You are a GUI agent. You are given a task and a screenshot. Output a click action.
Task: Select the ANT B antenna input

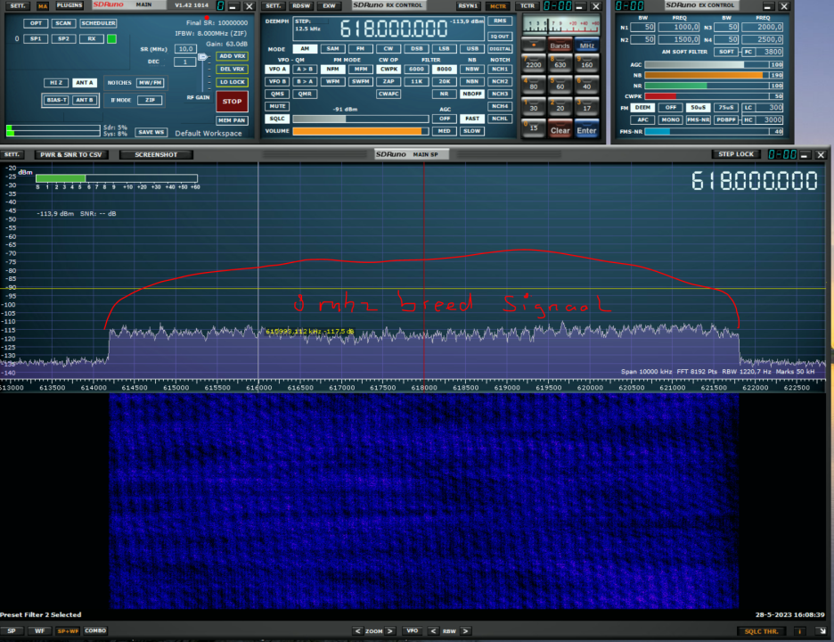click(85, 100)
